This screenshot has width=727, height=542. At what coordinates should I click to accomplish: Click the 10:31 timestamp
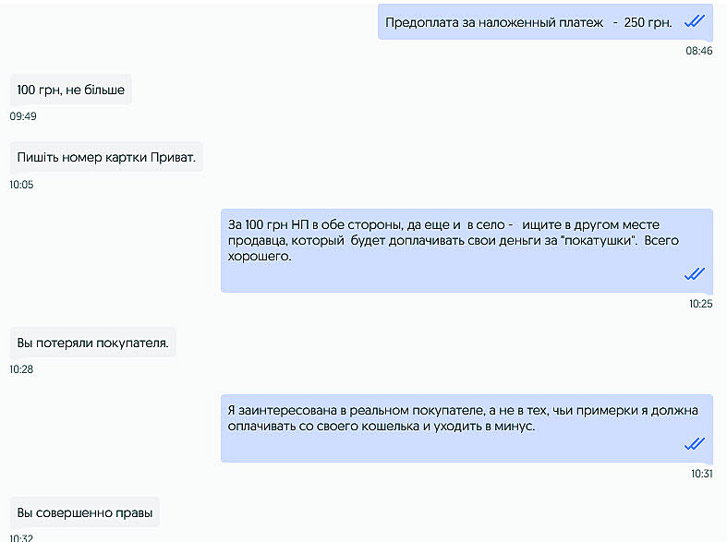701,474
